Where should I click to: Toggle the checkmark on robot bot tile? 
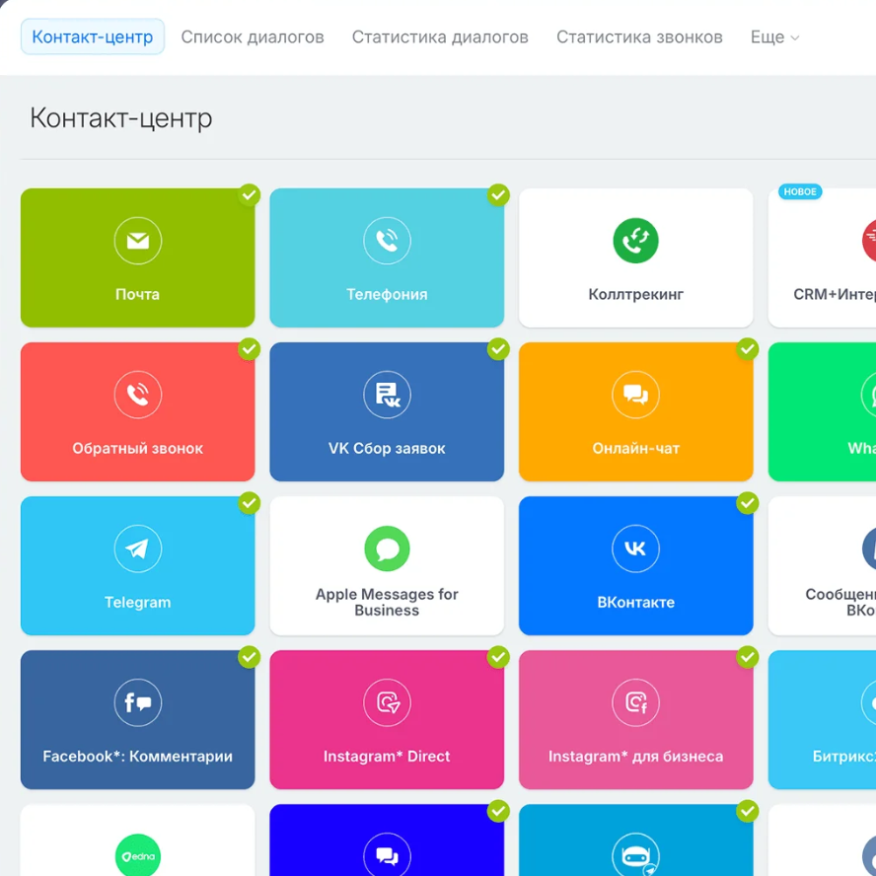[x=747, y=811]
